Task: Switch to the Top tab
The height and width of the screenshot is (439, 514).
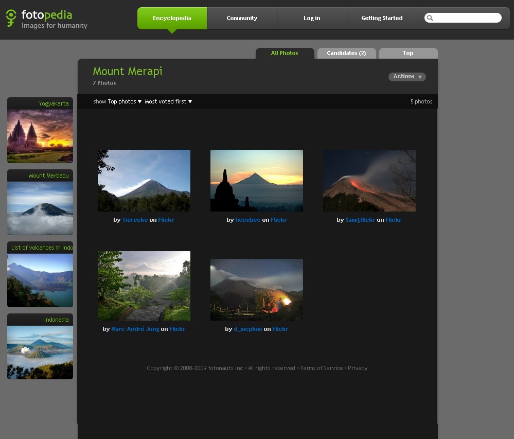Action: pos(408,54)
